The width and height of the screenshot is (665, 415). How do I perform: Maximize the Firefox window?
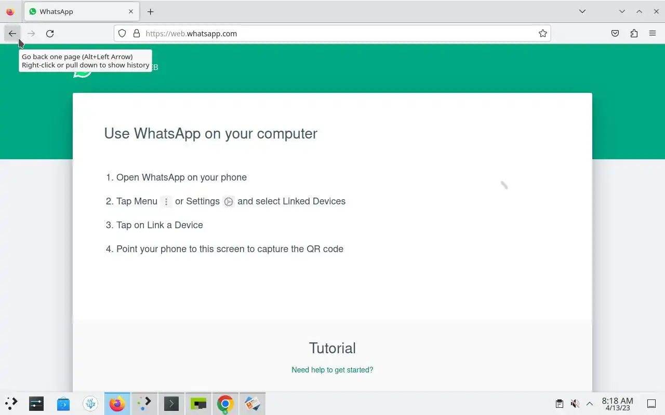tap(639, 11)
